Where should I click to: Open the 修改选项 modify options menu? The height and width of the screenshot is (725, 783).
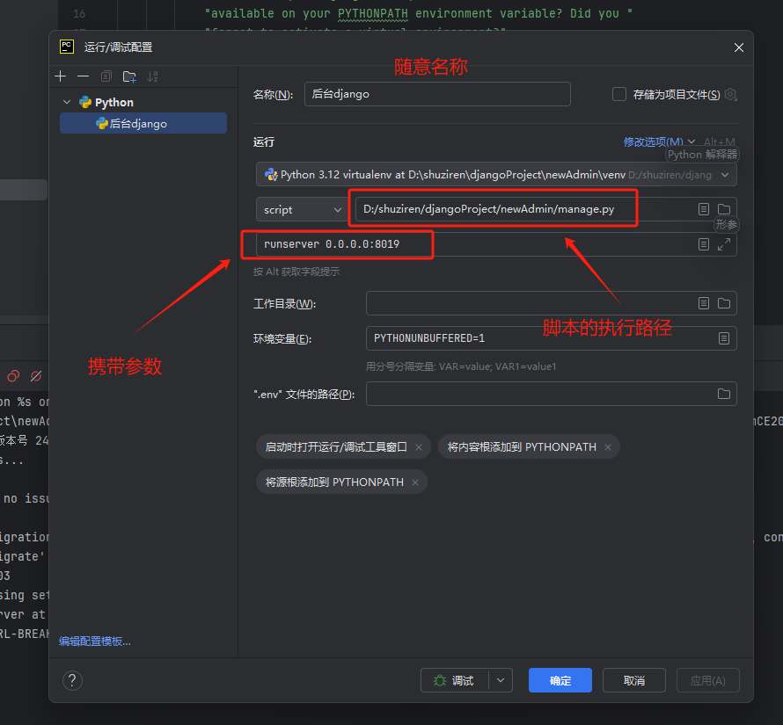point(658,141)
